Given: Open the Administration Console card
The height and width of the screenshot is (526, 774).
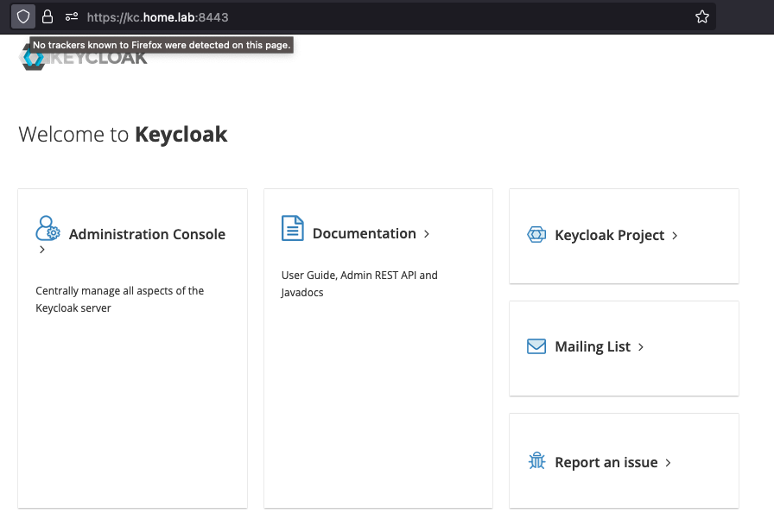Looking at the screenshot, I should [147, 234].
